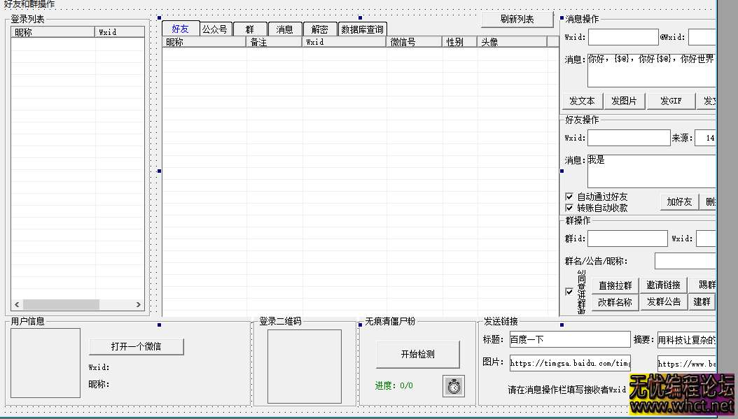
Task: Open the 群 tab
Action: (250, 29)
